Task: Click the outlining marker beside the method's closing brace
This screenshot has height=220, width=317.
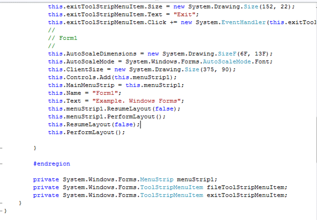Action: click(x=3, y=148)
